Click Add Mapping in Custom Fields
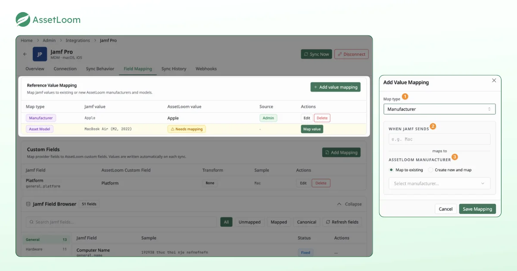517x271 pixels. pos(341,152)
